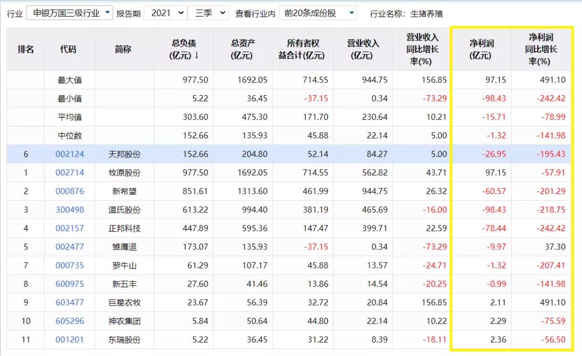Click 新希望 total assets value 1313.60
The height and width of the screenshot is (356, 582).
252,191
